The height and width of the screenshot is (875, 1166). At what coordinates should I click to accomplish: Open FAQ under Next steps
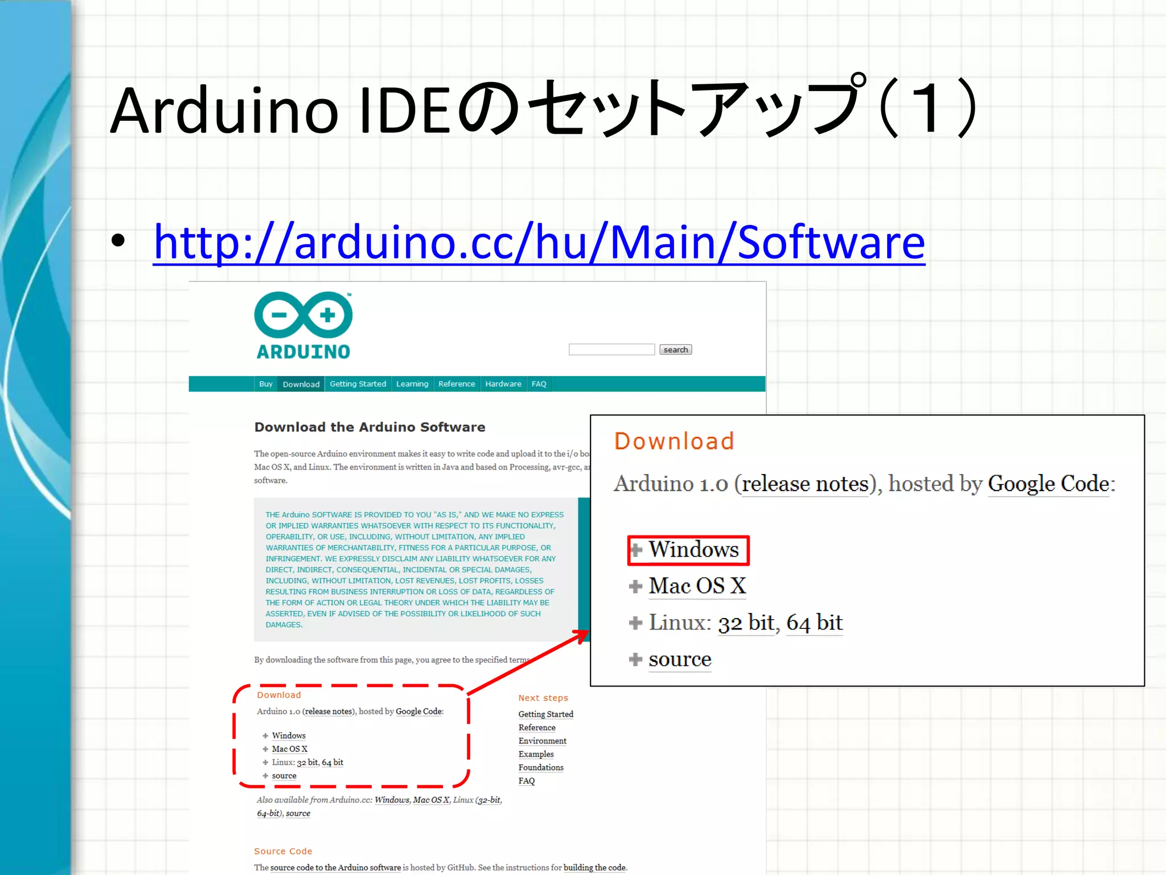tap(527, 781)
